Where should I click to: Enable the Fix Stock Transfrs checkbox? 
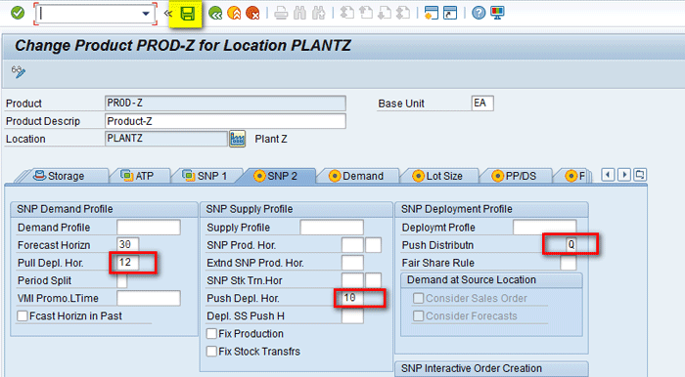tap(212, 352)
